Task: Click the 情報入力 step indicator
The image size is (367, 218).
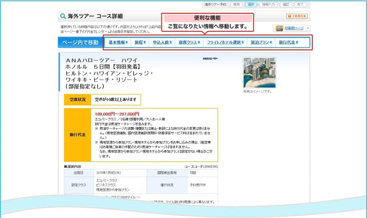Action: coord(268,4)
